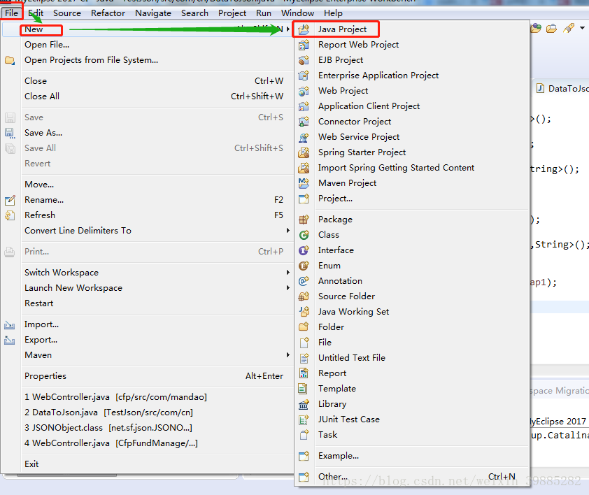Click the Package icon in submenu
The width and height of the screenshot is (589, 495).
pyautogui.click(x=304, y=220)
